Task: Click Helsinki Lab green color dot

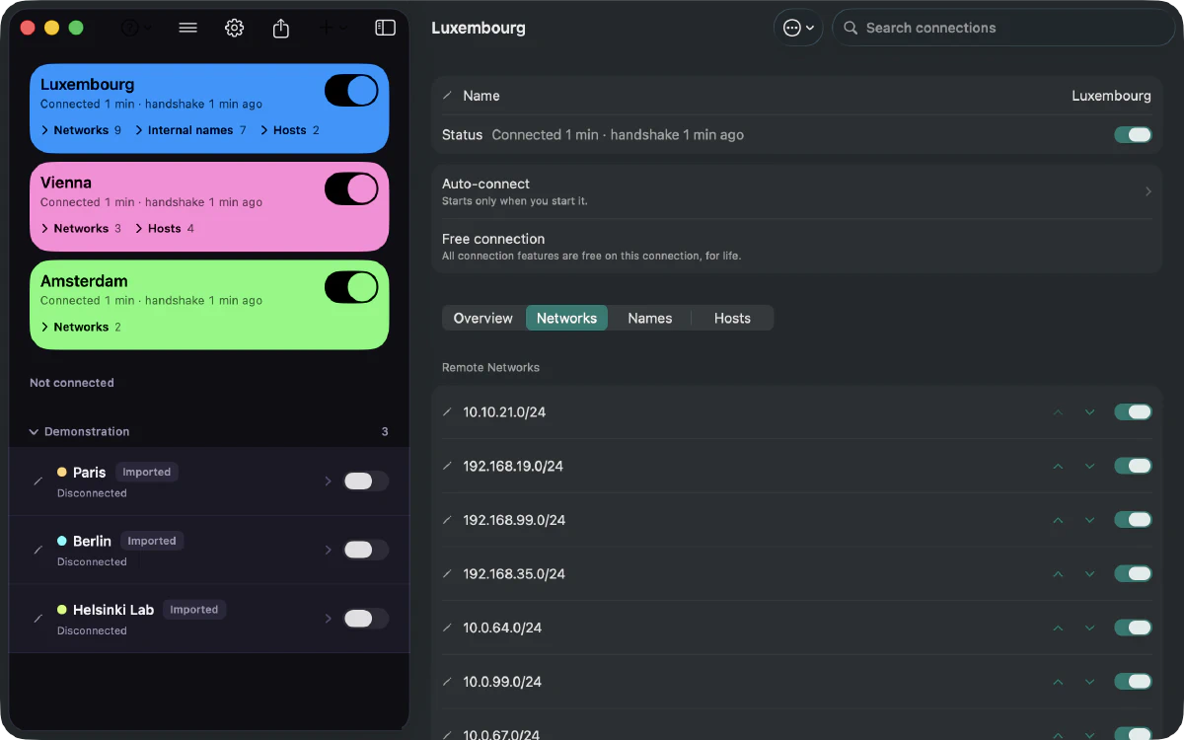Action: point(62,610)
